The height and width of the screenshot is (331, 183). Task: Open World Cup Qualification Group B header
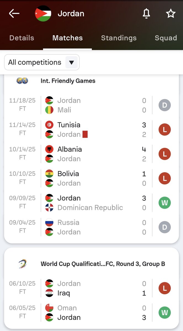click(x=103, y=264)
